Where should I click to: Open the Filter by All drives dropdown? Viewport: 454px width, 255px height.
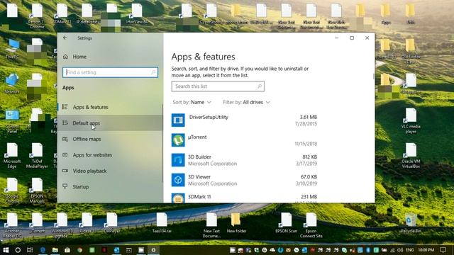pyautogui.click(x=246, y=102)
